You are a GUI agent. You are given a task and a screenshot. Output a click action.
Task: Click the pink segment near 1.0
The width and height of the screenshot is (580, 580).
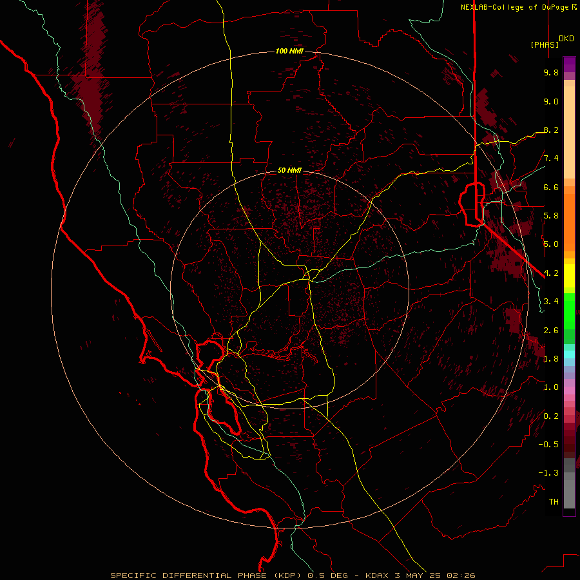click(x=569, y=390)
